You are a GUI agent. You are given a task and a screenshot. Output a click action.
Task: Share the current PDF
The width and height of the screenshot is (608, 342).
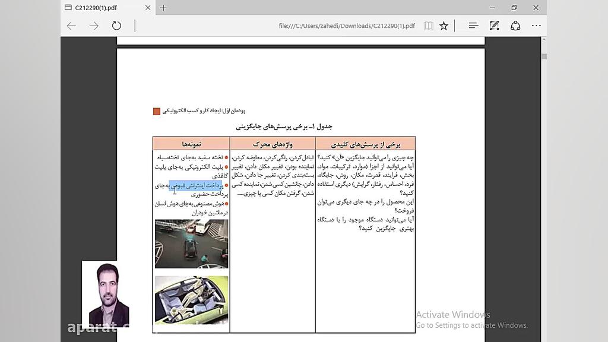coord(515,25)
